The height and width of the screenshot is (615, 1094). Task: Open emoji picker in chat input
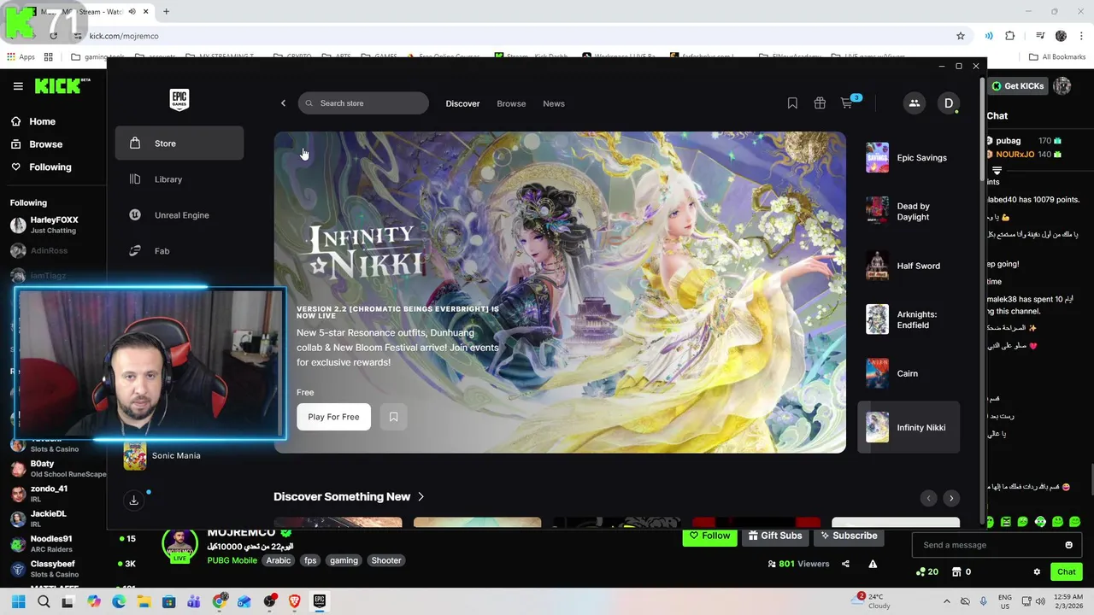[1068, 545]
